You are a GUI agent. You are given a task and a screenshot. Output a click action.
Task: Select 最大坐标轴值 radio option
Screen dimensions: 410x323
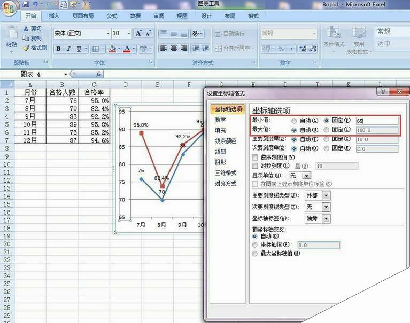(254, 254)
